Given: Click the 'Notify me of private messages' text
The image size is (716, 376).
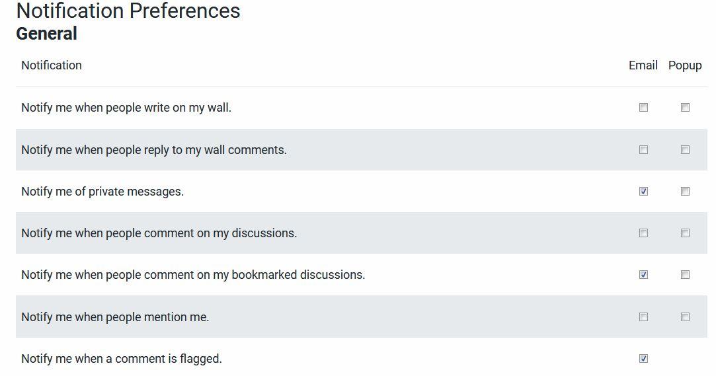Looking at the screenshot, I should click(x=102, y=192).
